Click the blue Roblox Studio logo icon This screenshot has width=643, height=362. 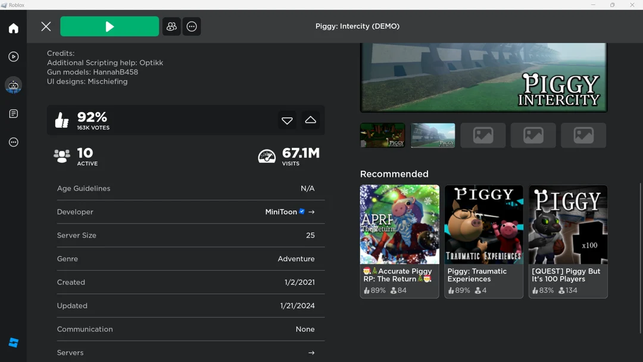click(x=13, y=342)
